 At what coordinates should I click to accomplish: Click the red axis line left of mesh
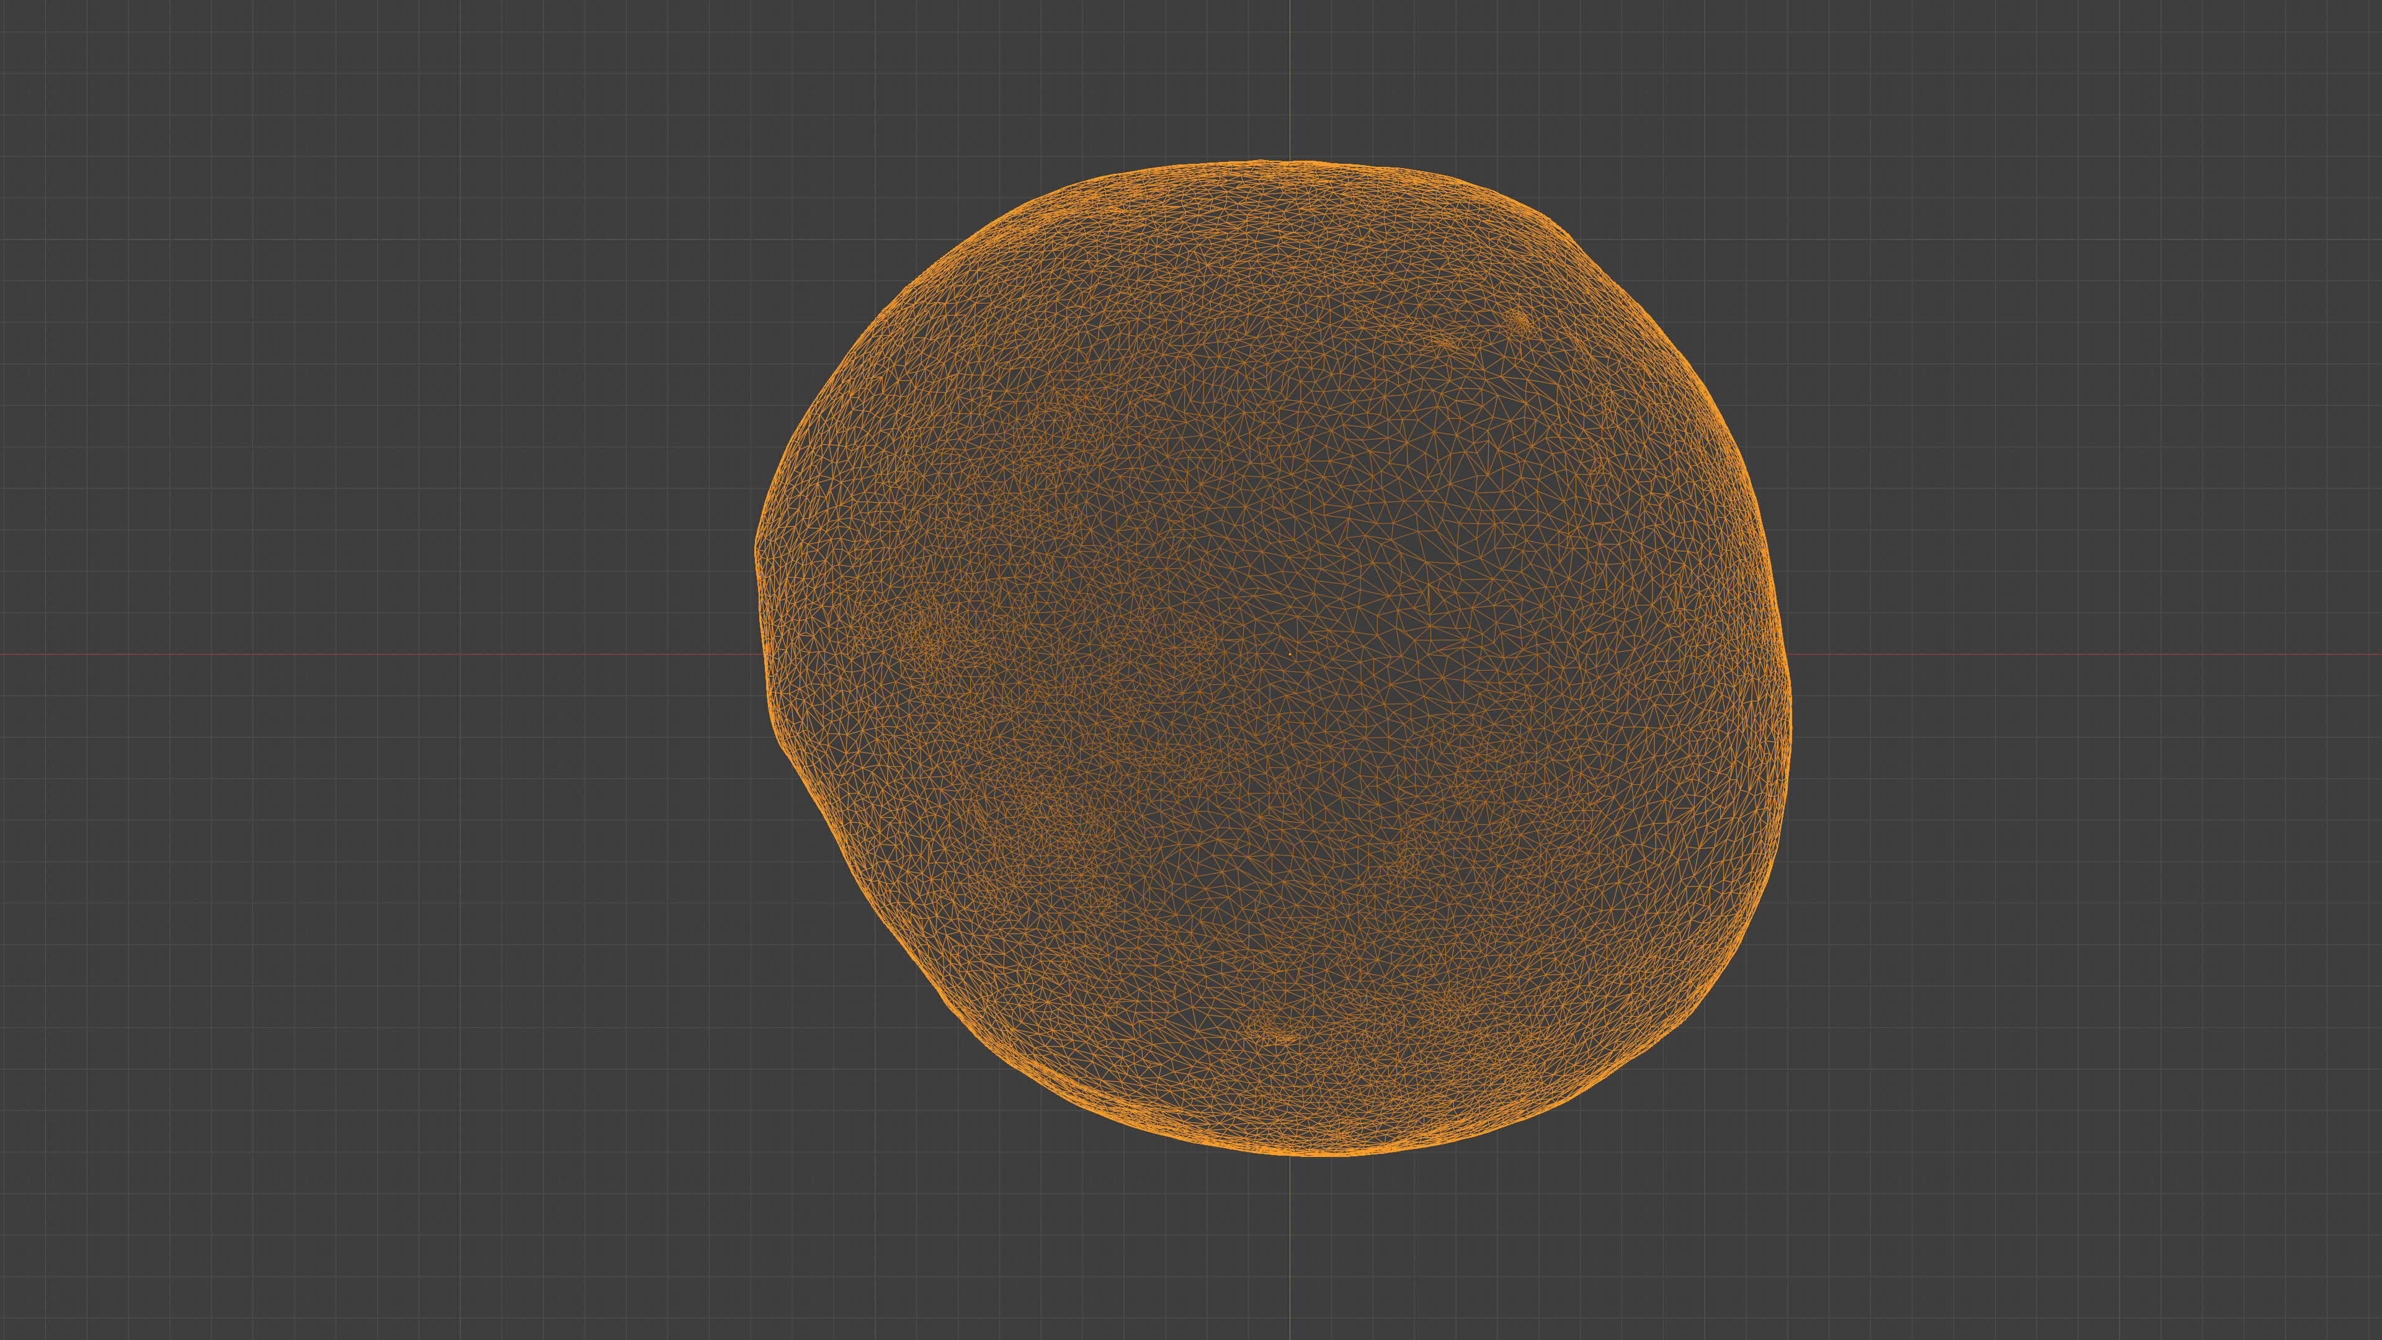pos(370,654)
